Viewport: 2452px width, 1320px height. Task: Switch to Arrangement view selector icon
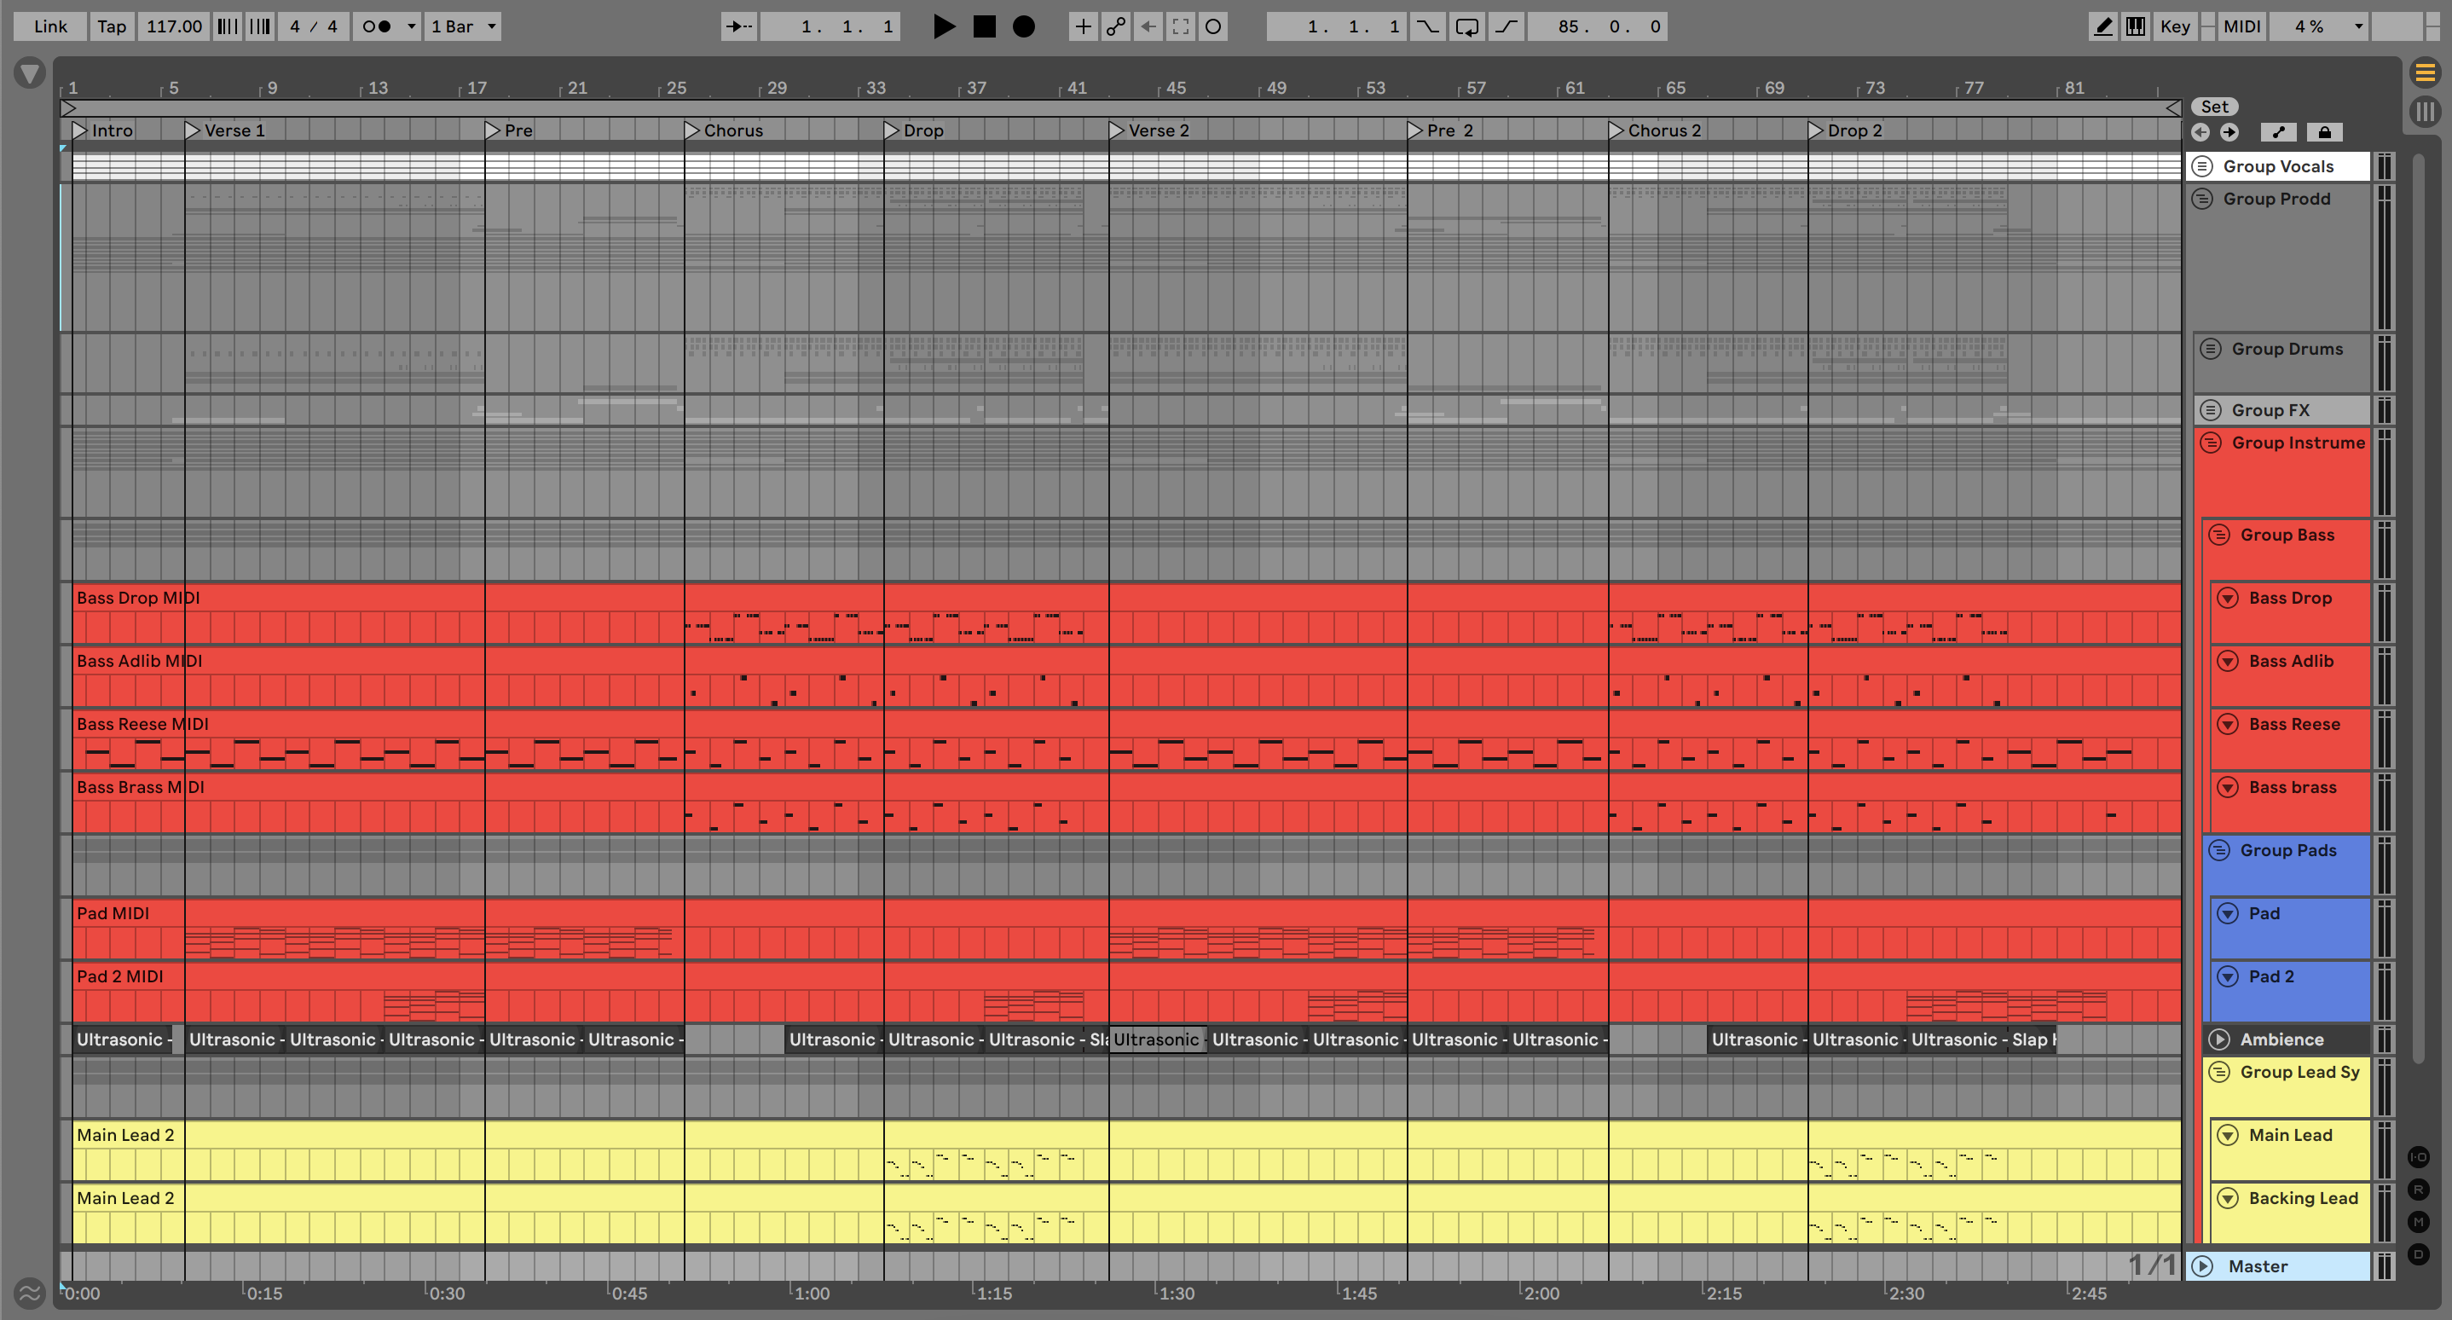(2425, 72)
